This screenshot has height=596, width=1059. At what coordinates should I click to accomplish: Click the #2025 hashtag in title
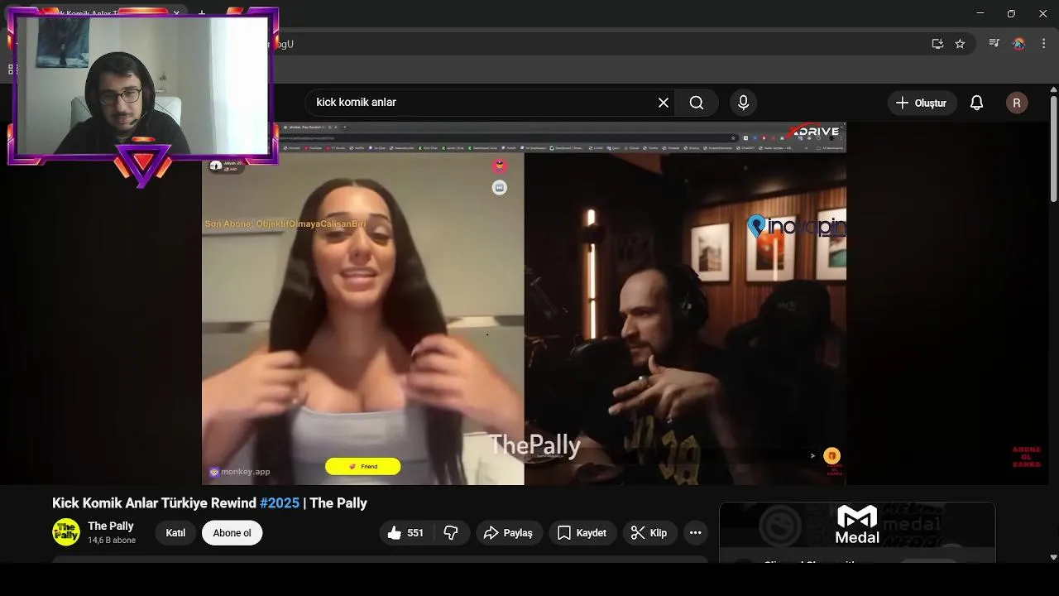(x=280, y=503)
